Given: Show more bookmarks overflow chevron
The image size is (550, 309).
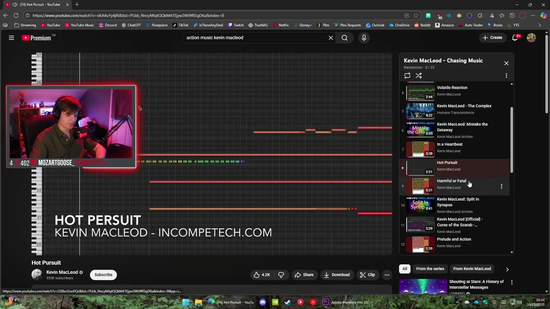Looking at the screenshot, I should [540, 25].
